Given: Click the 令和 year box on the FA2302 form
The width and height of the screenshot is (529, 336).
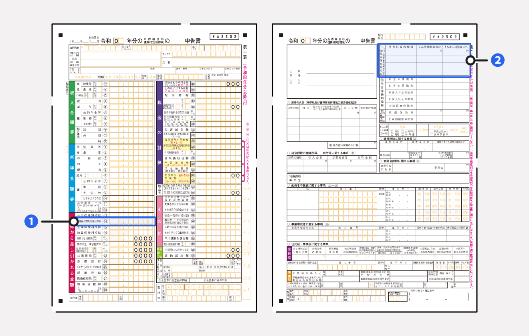Looking at the screenshot, I should [x=306, y=40].
